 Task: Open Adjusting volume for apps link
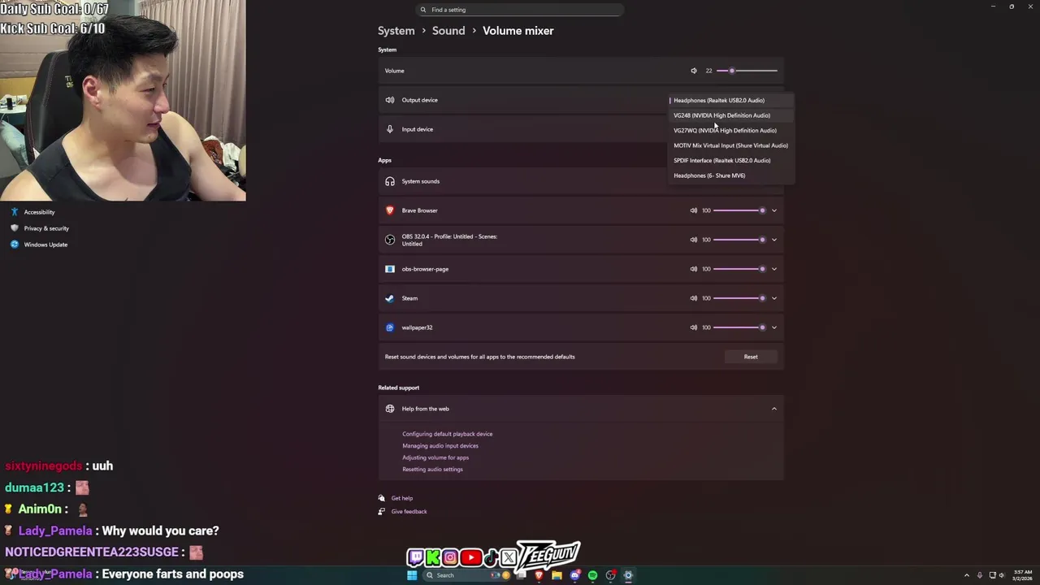[435, 457]
